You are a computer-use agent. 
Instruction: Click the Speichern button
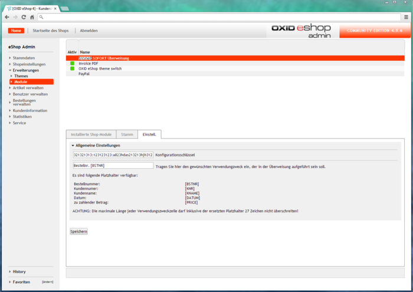(78, 231)
